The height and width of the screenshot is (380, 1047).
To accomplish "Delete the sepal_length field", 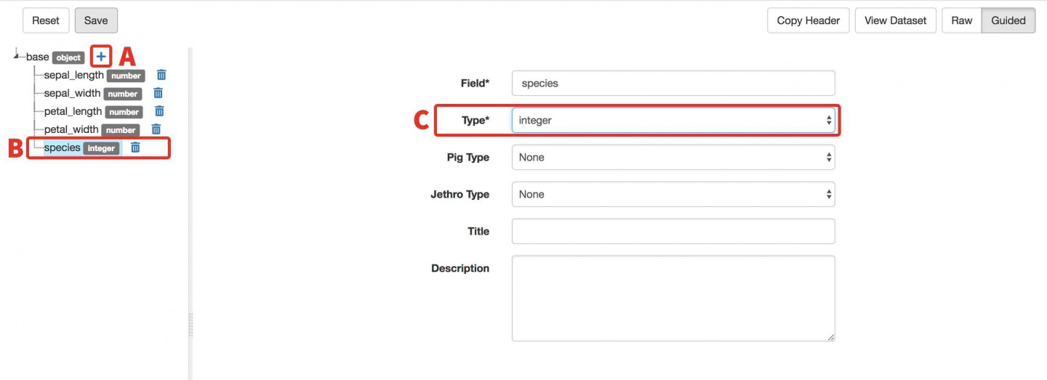I will pos(161,75).
